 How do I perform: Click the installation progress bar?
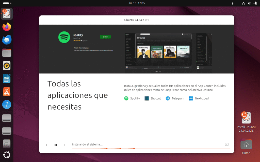151,148
